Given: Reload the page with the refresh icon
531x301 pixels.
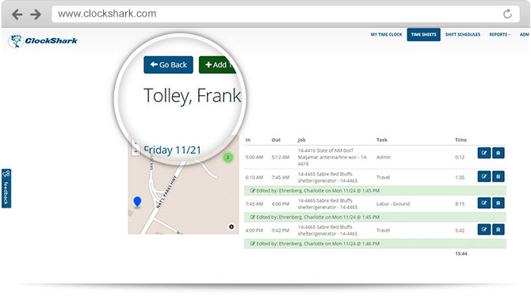Looking at the screenshot, I should [x=507, y=14].
